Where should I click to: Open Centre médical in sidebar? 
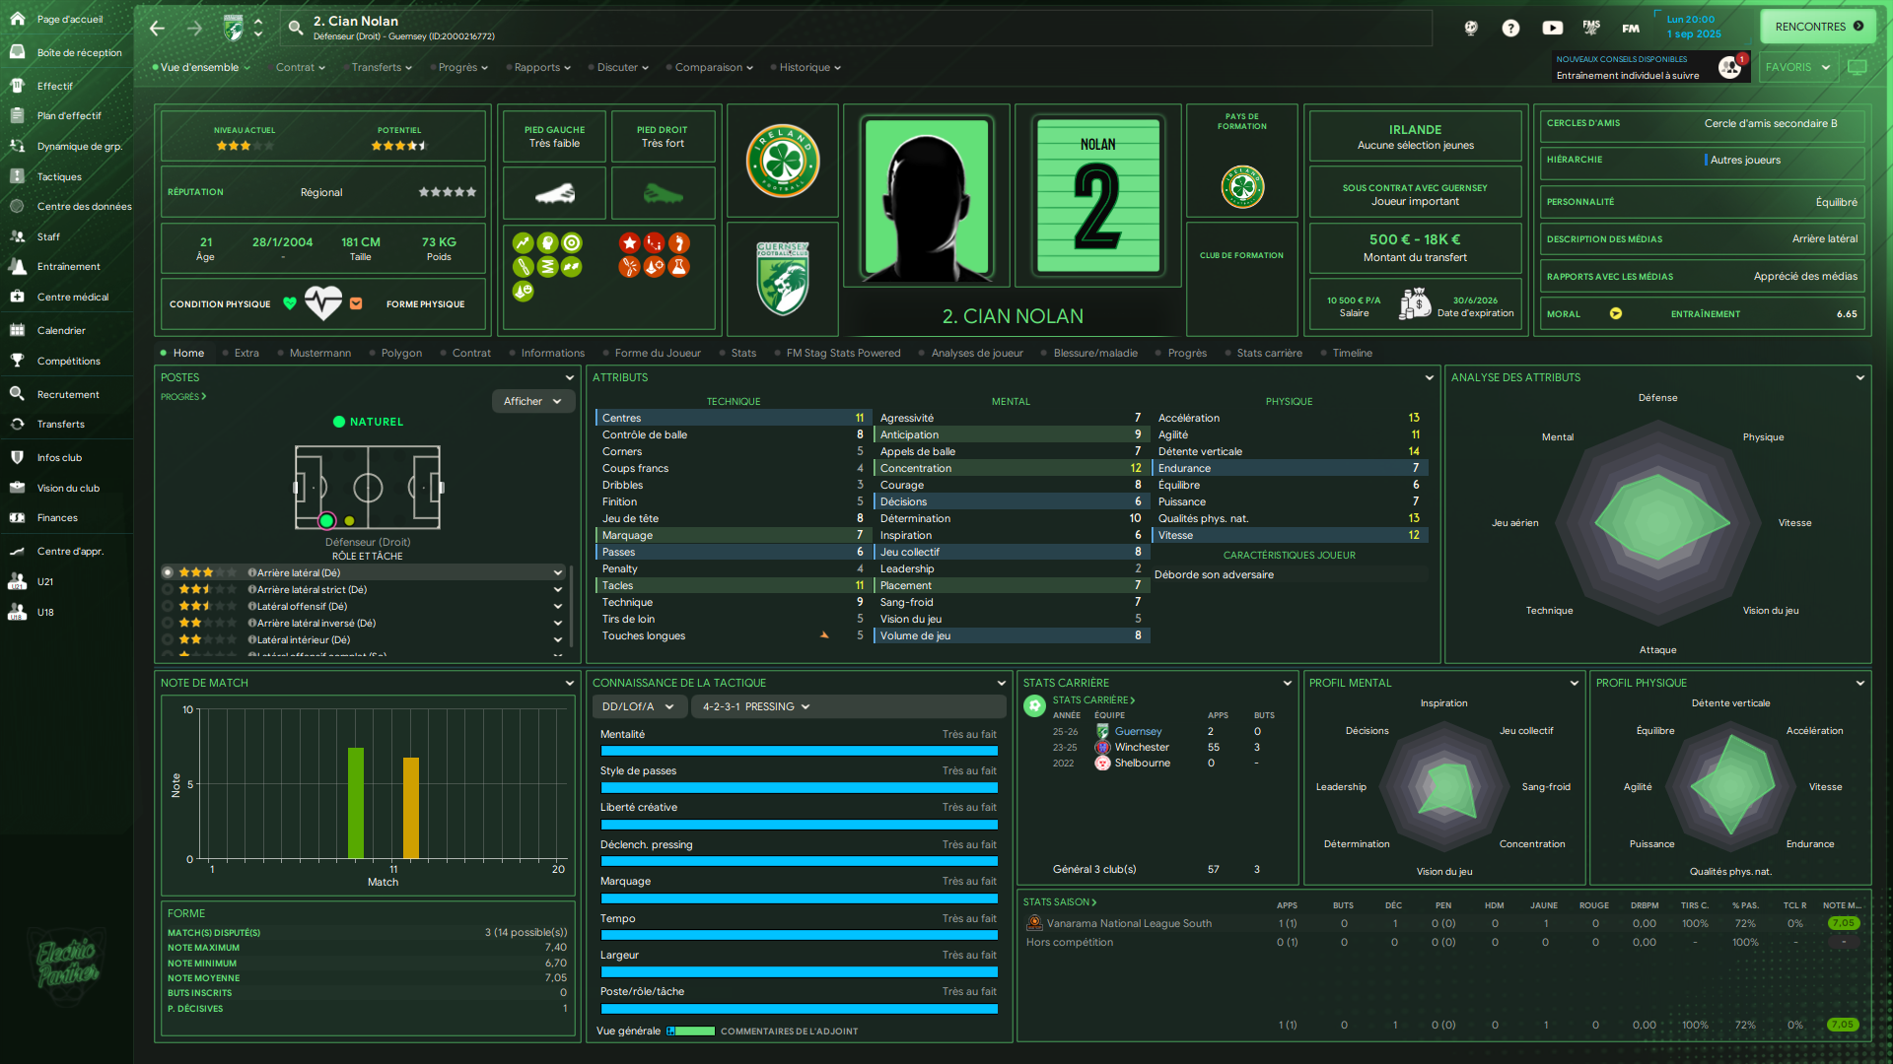[72, 298]
